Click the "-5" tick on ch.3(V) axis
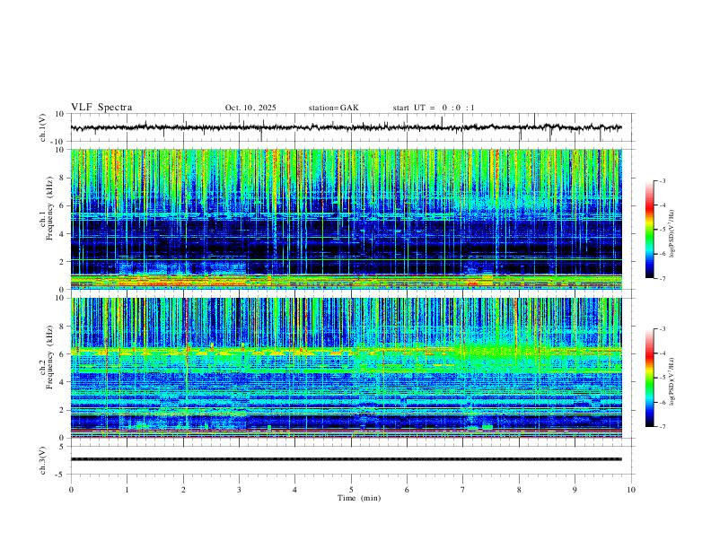This screenshot has height=549, width=711. coord(61,475)
